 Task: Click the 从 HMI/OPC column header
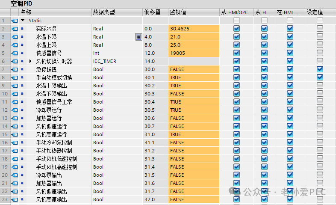[236, 12]
